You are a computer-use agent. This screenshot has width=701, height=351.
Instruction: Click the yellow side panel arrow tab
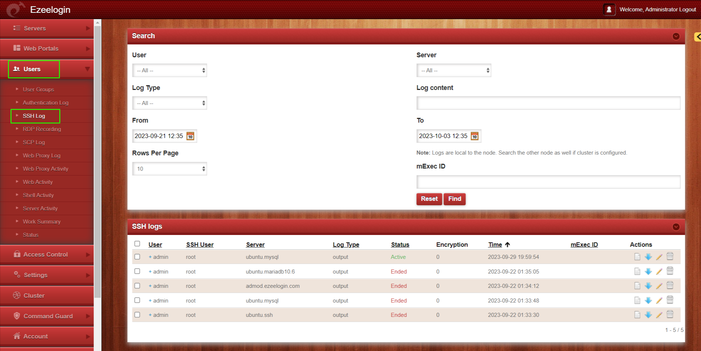[x=697, y=37]
